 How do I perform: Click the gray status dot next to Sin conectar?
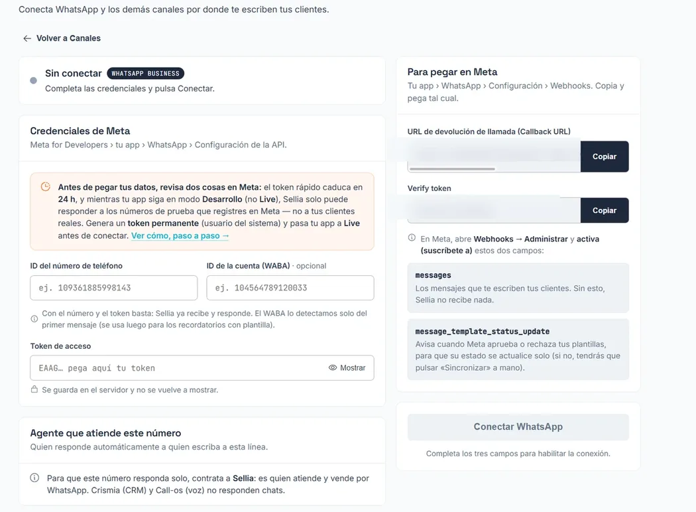click(x=33, y=80)
